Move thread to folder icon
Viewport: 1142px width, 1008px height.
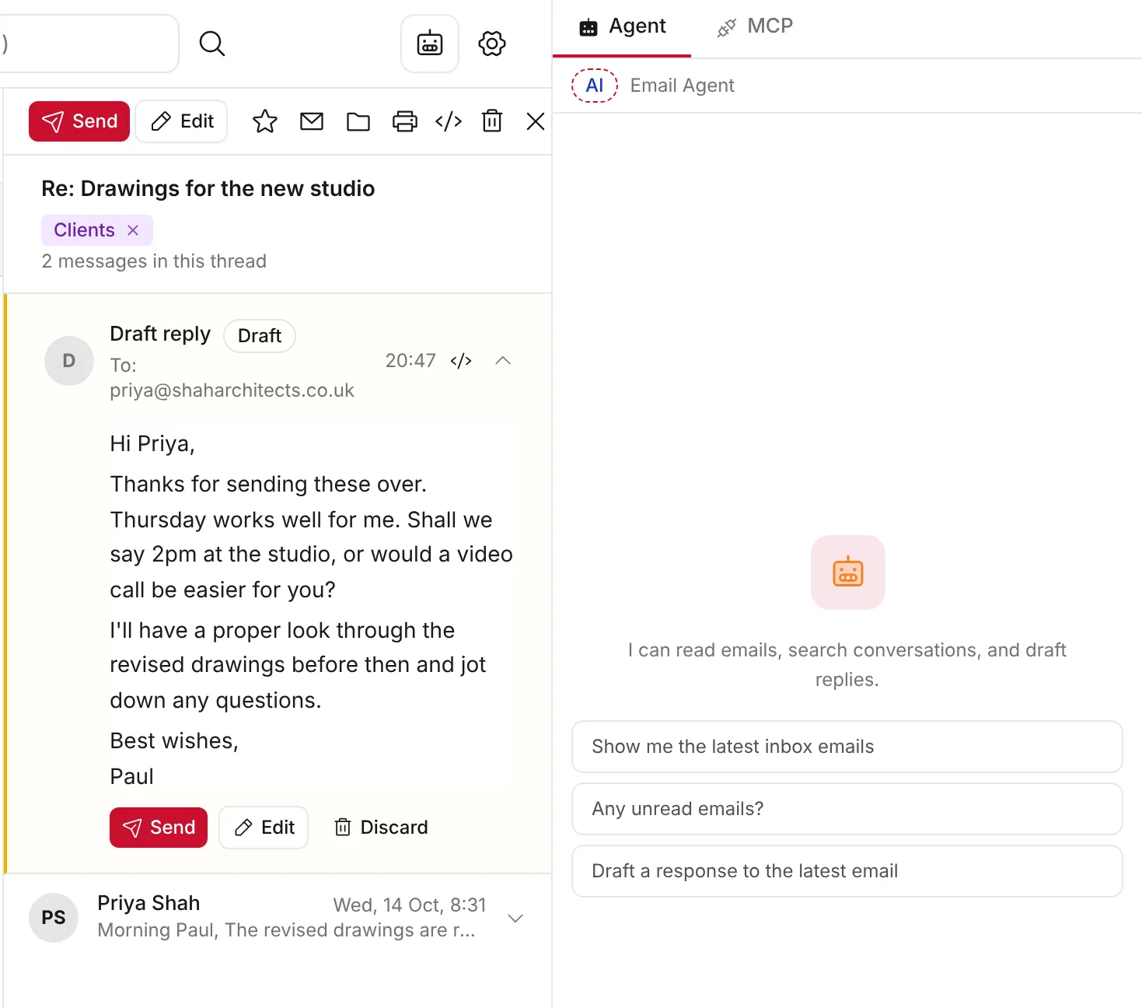point(358,121)
